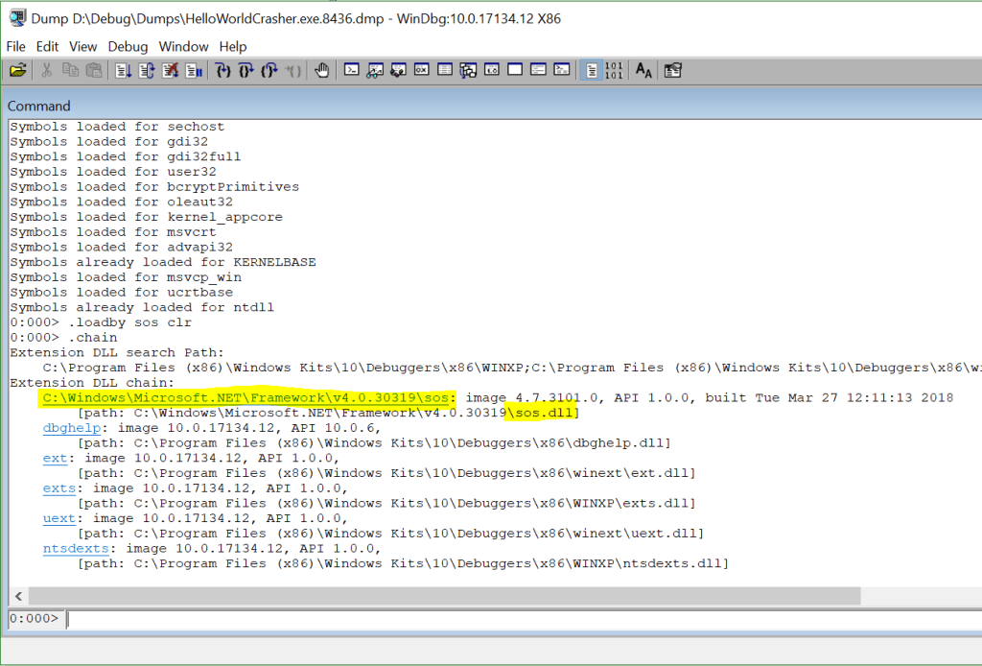Click the Open Source File icon
The image size is (982, 666).
pos(17,69)
